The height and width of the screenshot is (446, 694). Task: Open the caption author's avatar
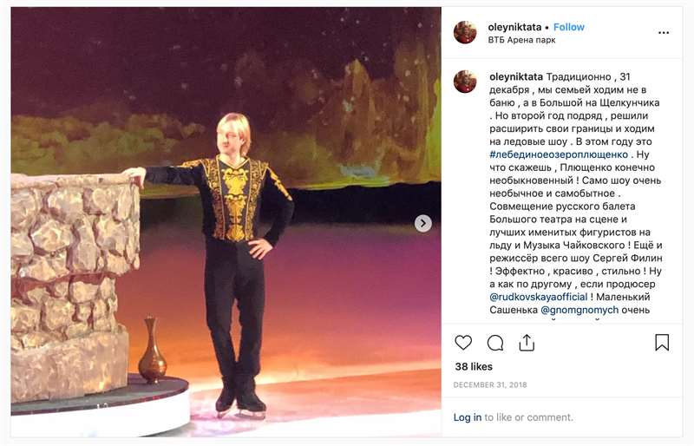point(465,82)
